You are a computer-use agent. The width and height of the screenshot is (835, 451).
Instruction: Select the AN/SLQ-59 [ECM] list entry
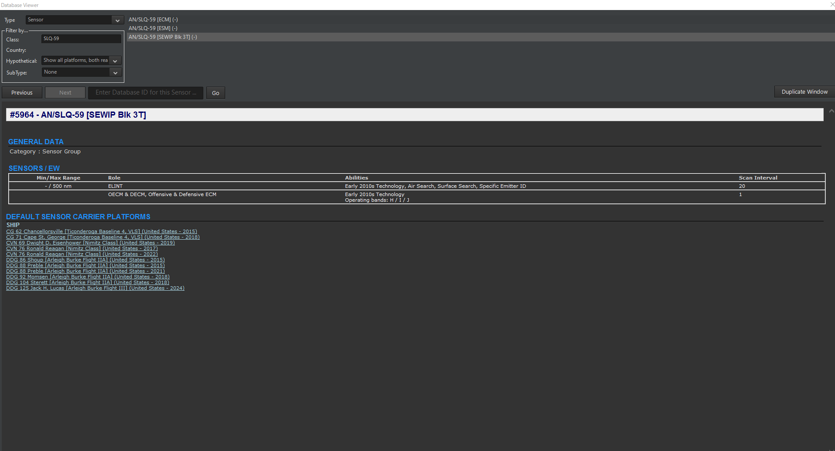153,19
